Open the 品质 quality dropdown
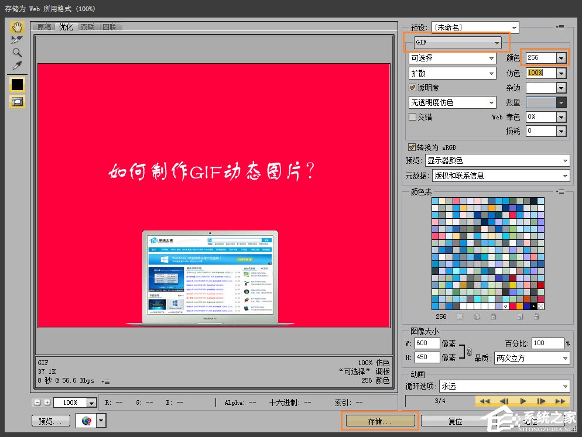Screen dimensions: 582x437 532,357
